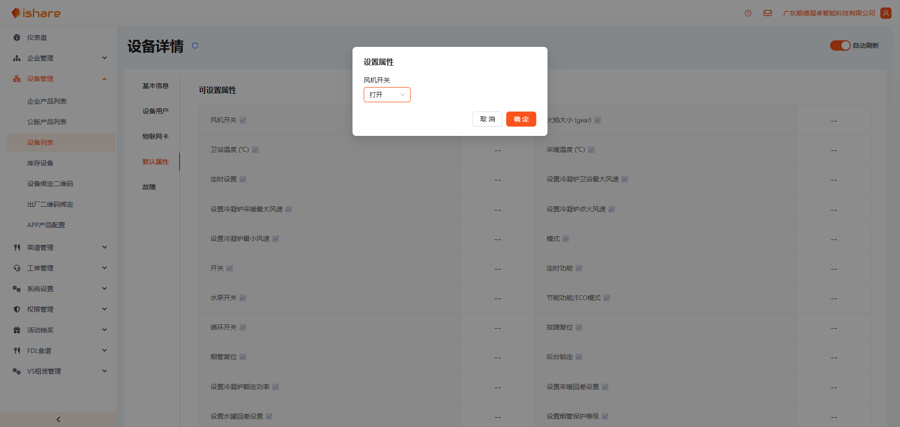Collapse the sidebar with bottom arrow
This screenshot has width=900, height=427.
(x=58, y=420)
